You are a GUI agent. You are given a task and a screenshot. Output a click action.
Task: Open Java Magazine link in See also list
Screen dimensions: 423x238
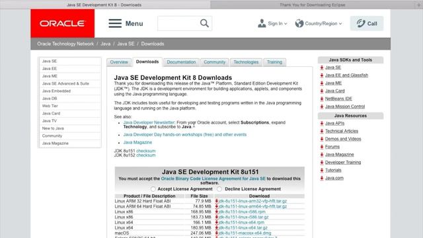[137, 143]
